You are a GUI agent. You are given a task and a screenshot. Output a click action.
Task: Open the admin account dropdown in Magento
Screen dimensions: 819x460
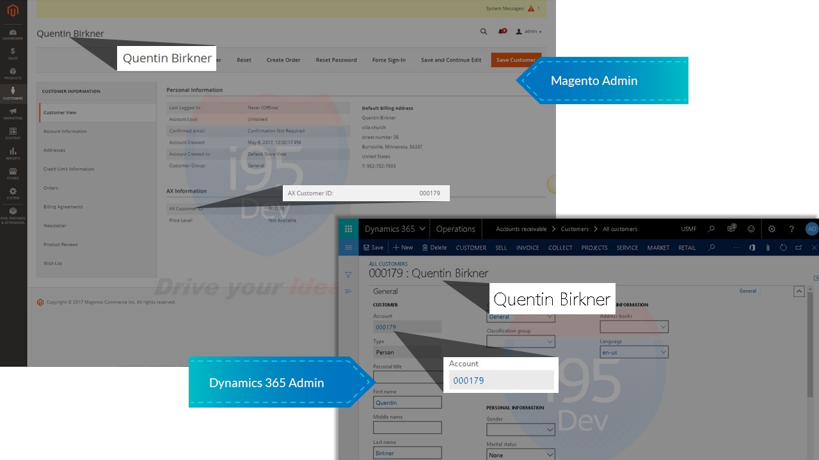(x=529, y=31)
